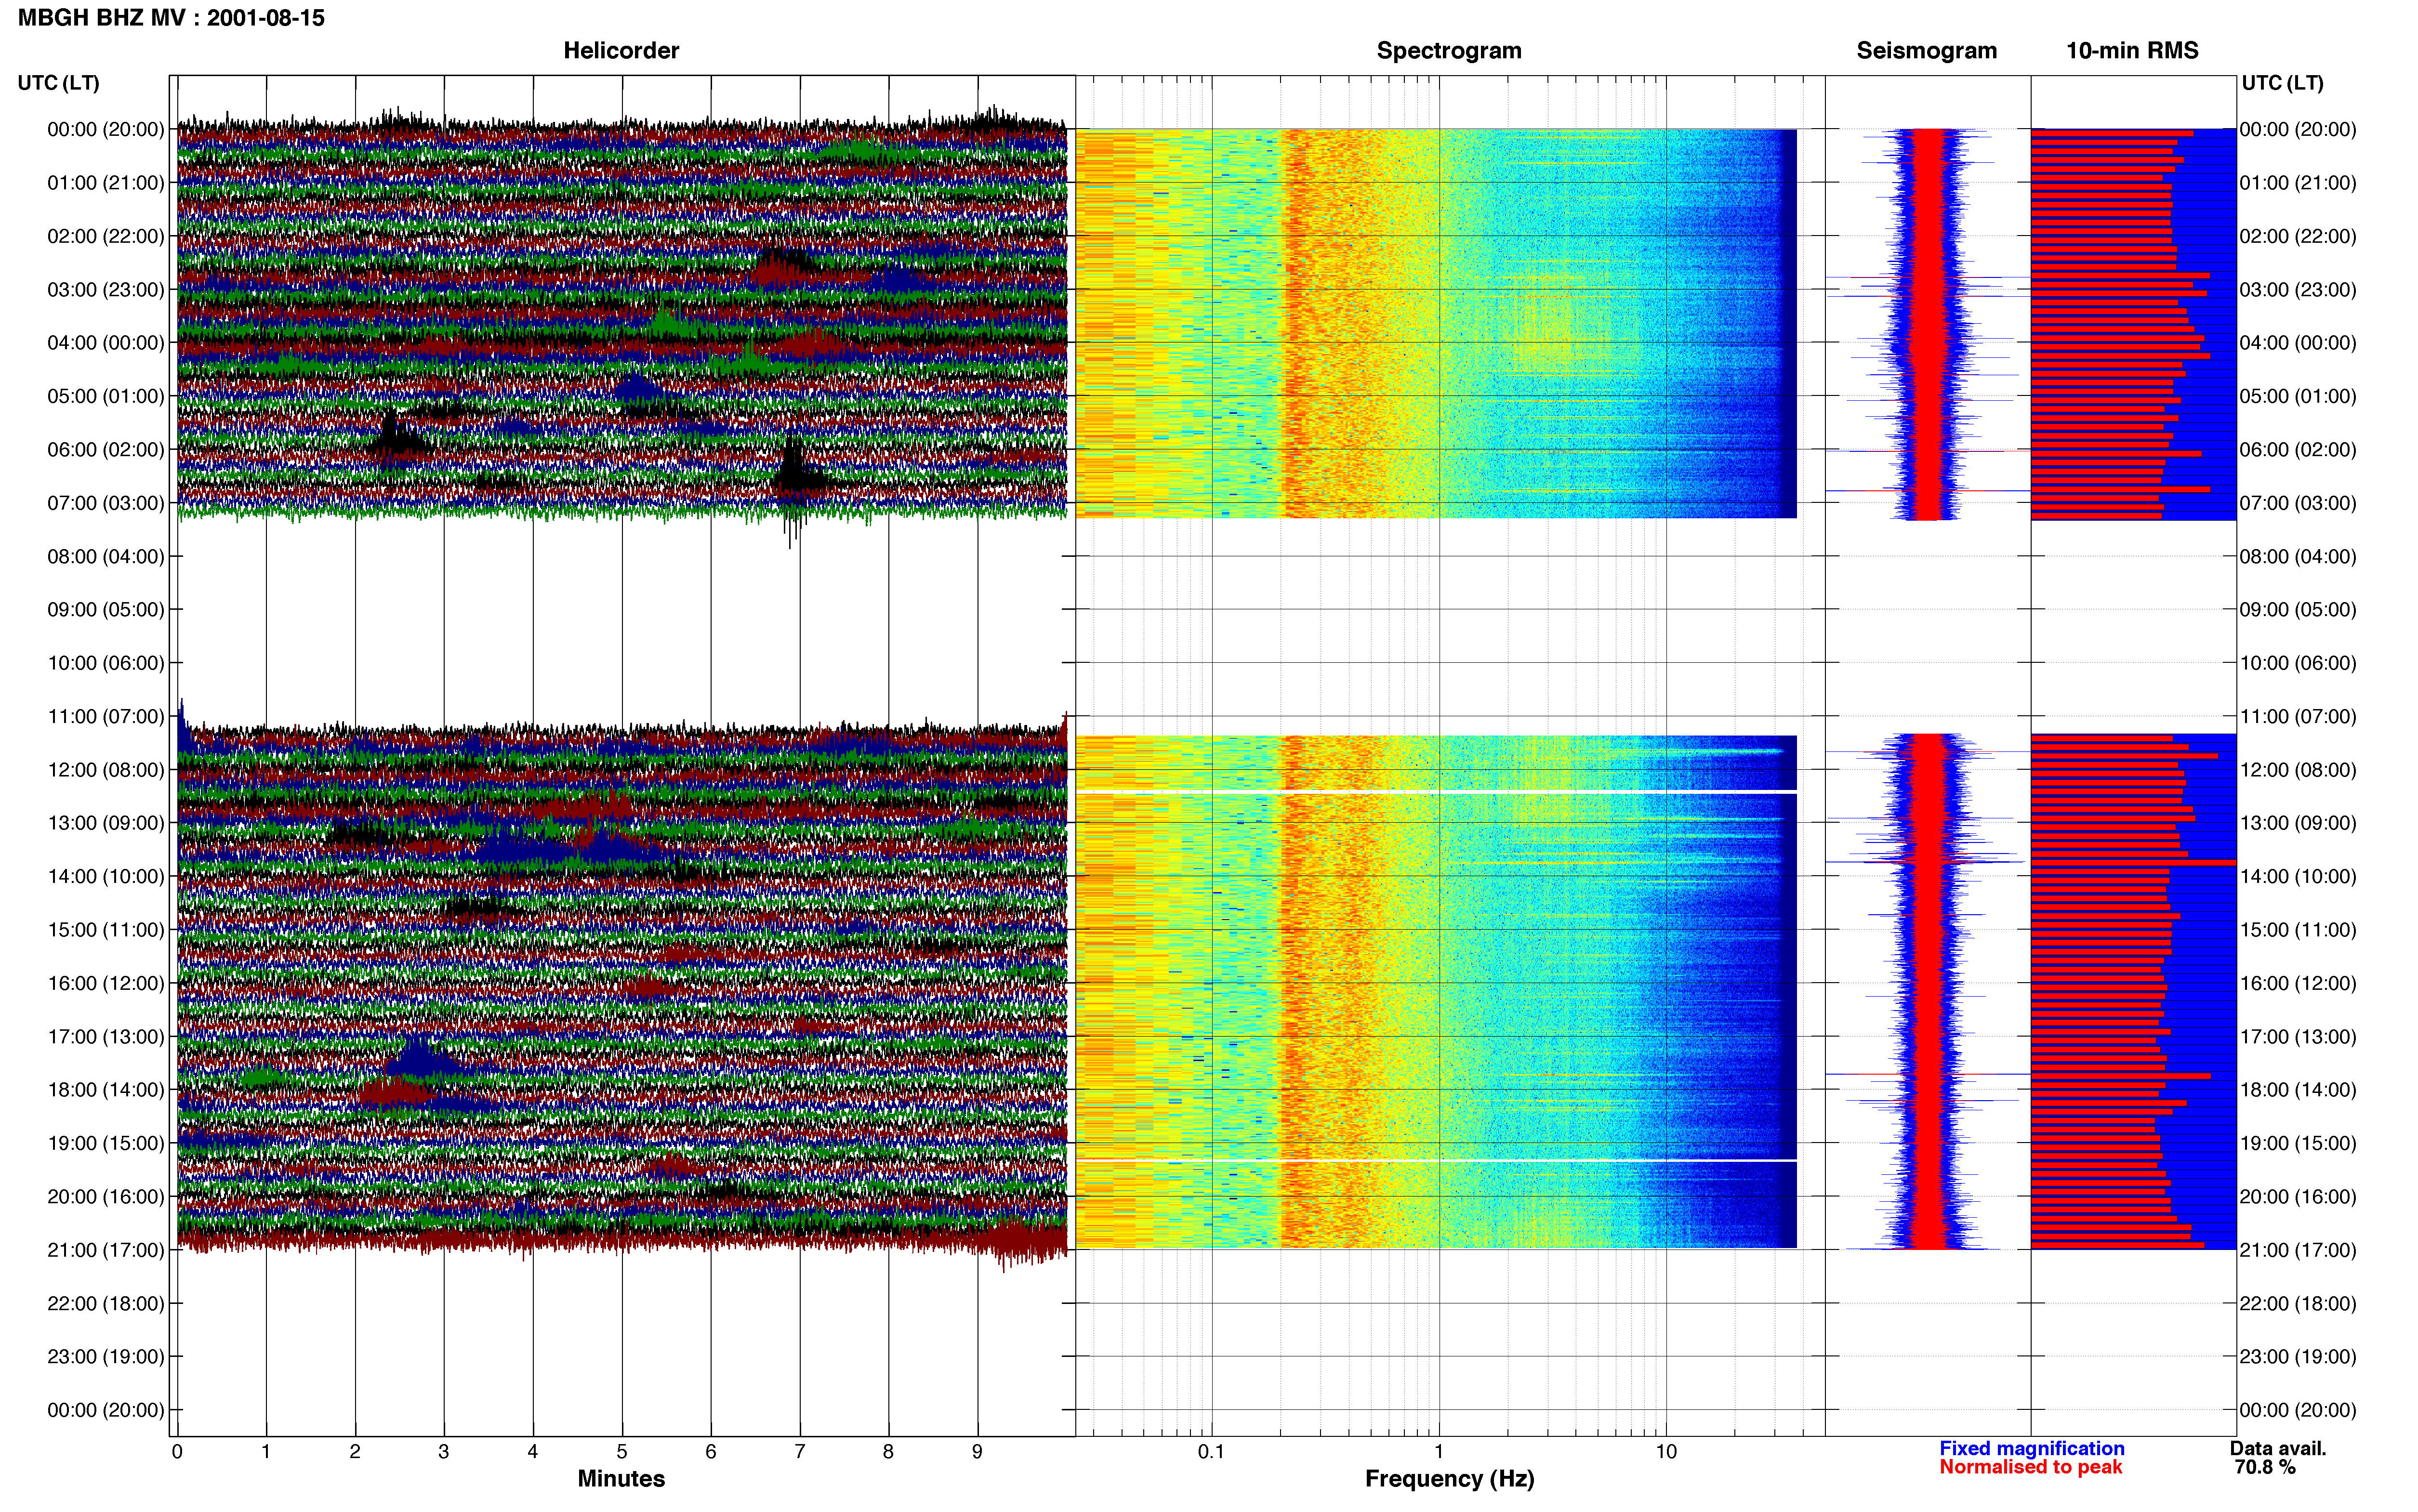
Task: Click 17:00 (13:00) label beside the RMS panel
Action: (x=2298, y=1037)
